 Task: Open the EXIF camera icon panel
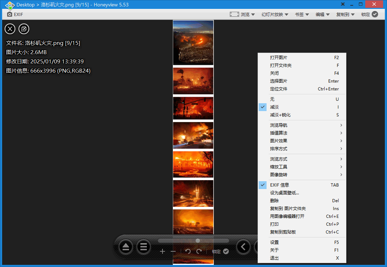[x=10, y=14]
